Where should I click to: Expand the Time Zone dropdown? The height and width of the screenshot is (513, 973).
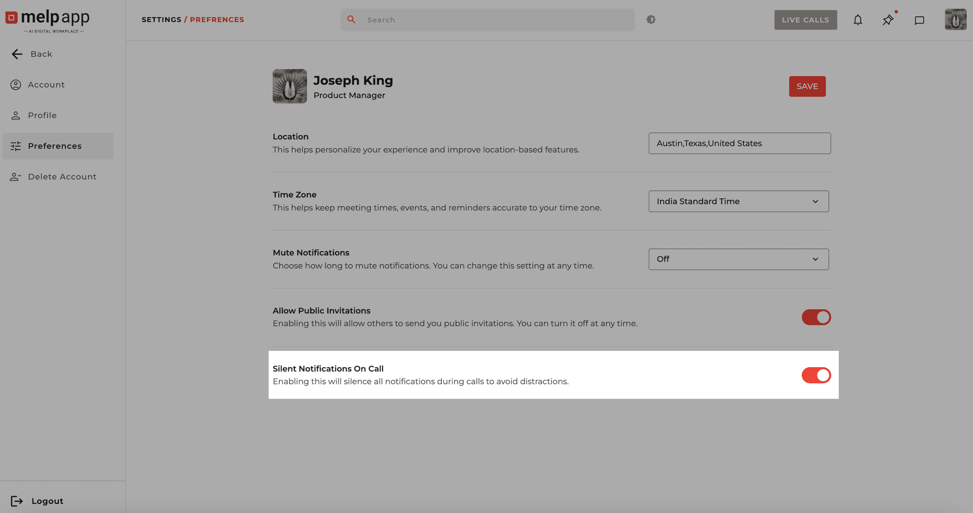click(738, 202)
